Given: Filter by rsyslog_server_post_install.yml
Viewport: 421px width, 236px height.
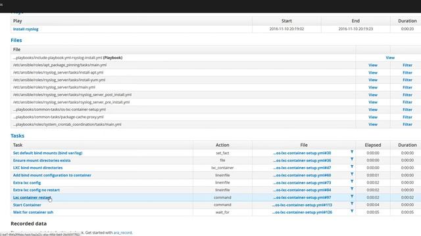Looking at the screenshot, I should [407, 94].
